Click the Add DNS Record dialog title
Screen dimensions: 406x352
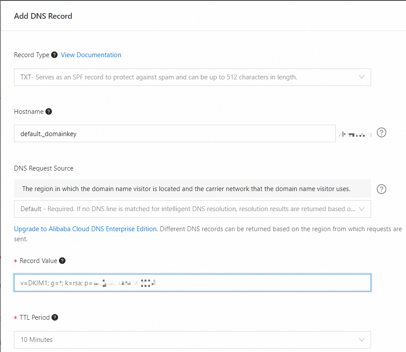(x=43, y=16)
